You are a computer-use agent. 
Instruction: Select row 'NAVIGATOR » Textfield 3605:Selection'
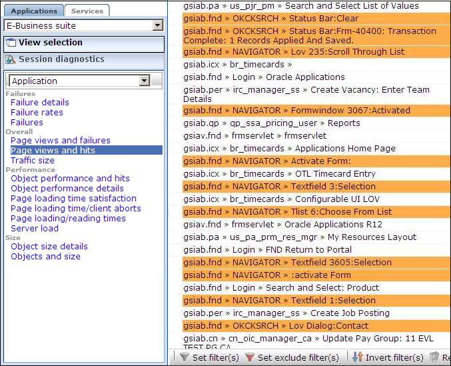(316, 263)
